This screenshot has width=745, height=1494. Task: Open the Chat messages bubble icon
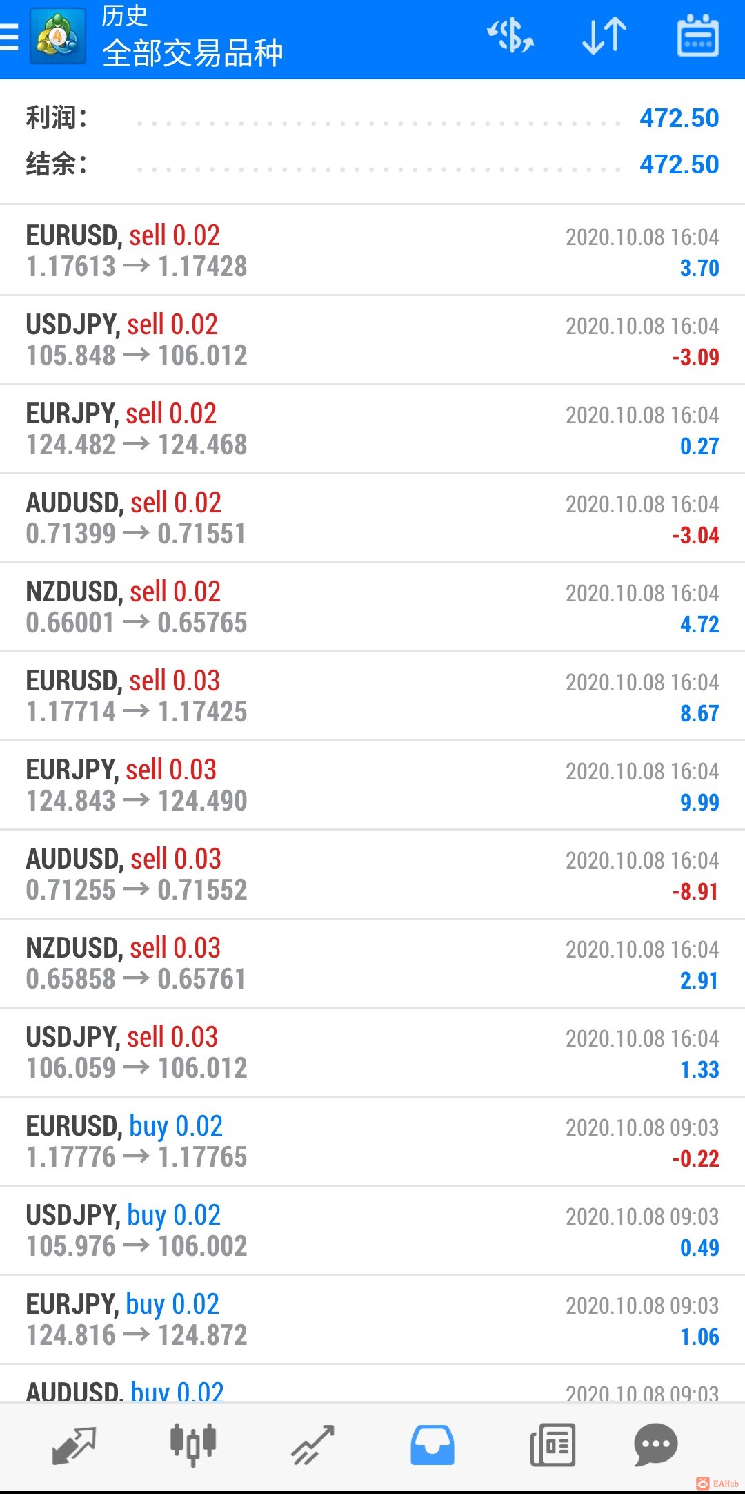tap(655, 1444)
